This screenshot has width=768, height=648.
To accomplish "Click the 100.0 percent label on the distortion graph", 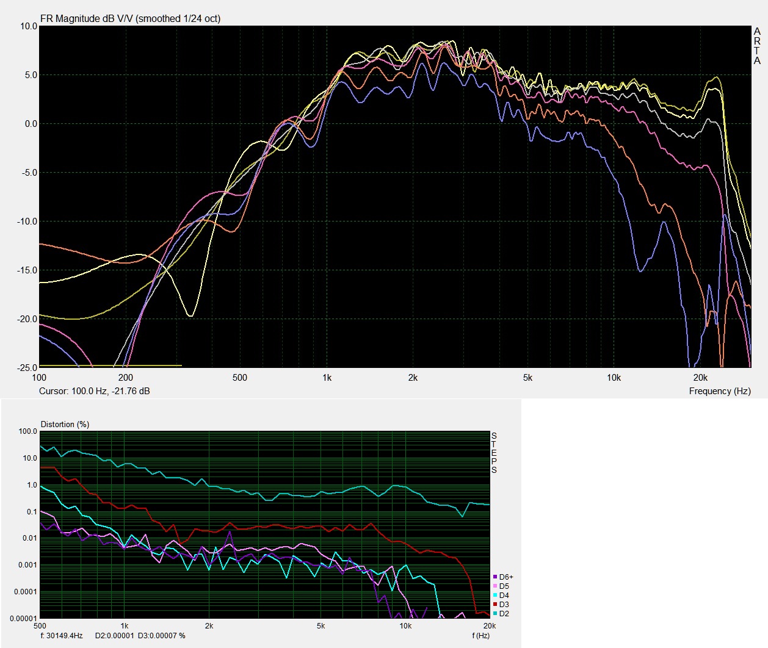I will 28,431.
